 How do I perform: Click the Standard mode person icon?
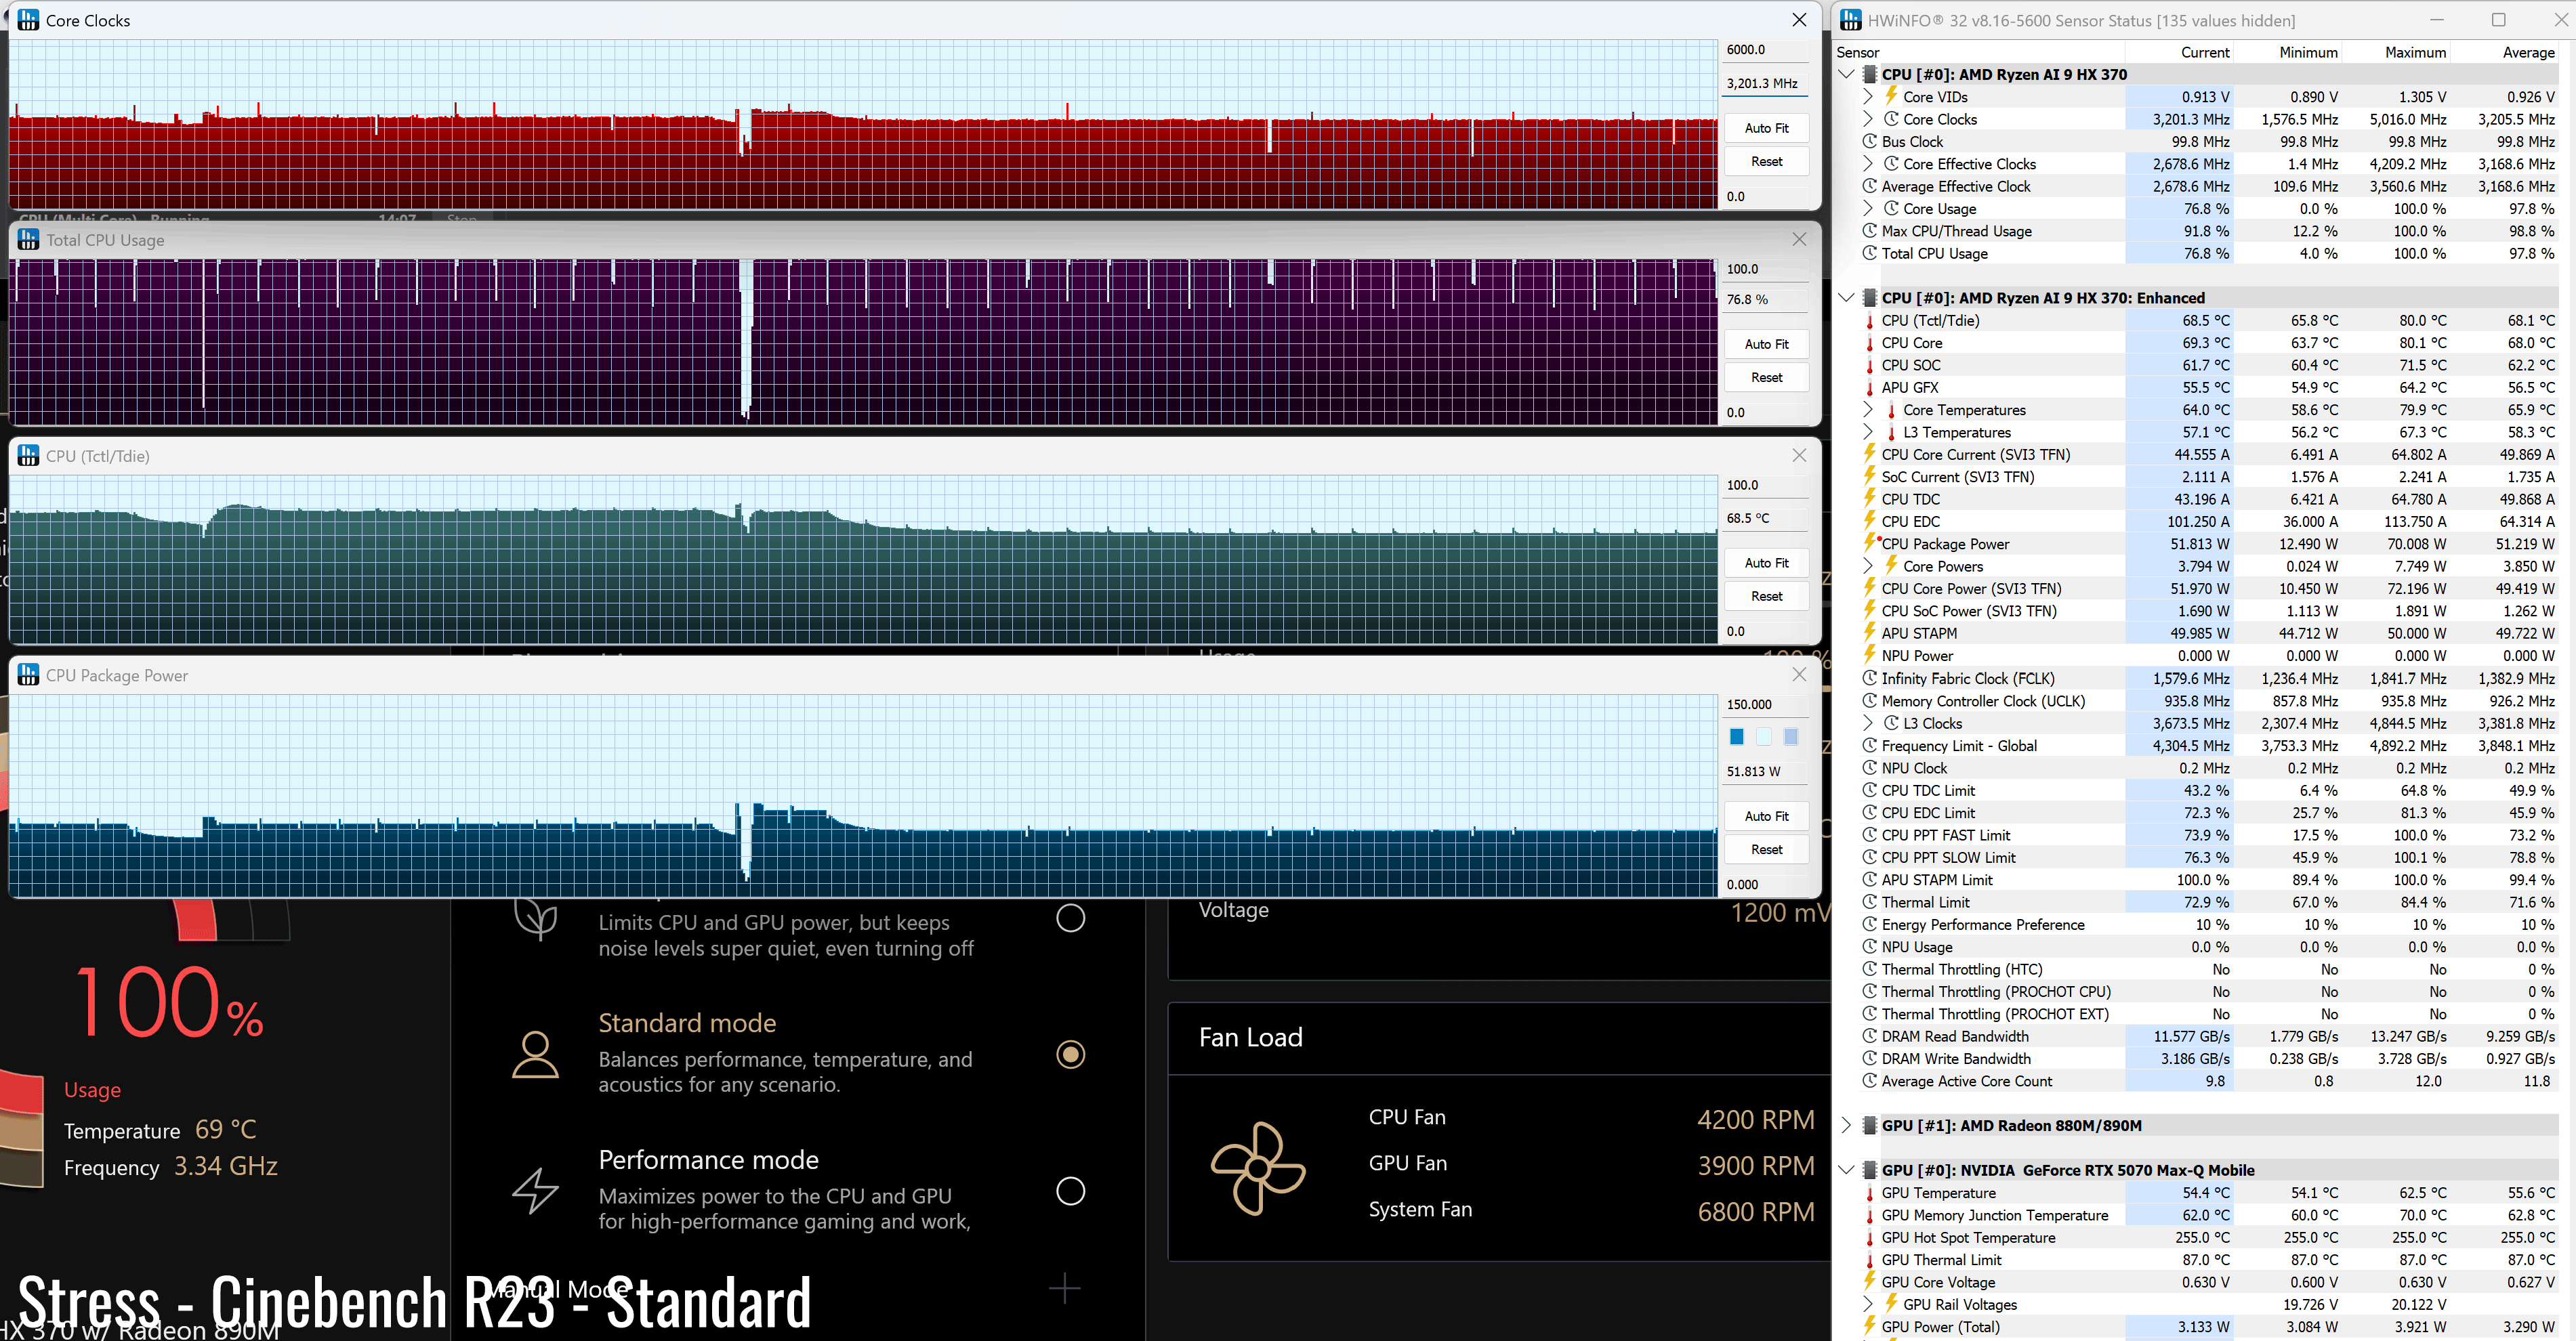(535, 1055)
